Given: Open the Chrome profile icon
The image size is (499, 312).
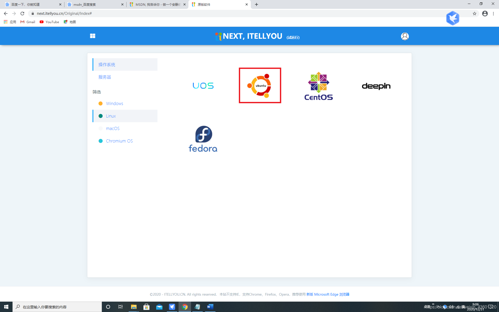Looking at the screenshot, I should pyautogui.click(x=485, y=14).
